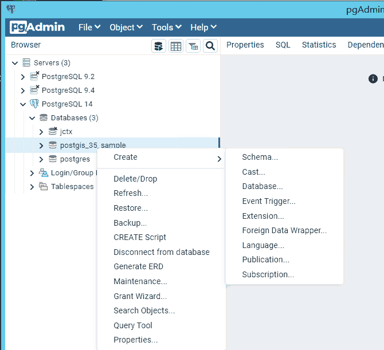The image size is (384, 350).
Task: Expand the jctx database
Action: point(41,132)
